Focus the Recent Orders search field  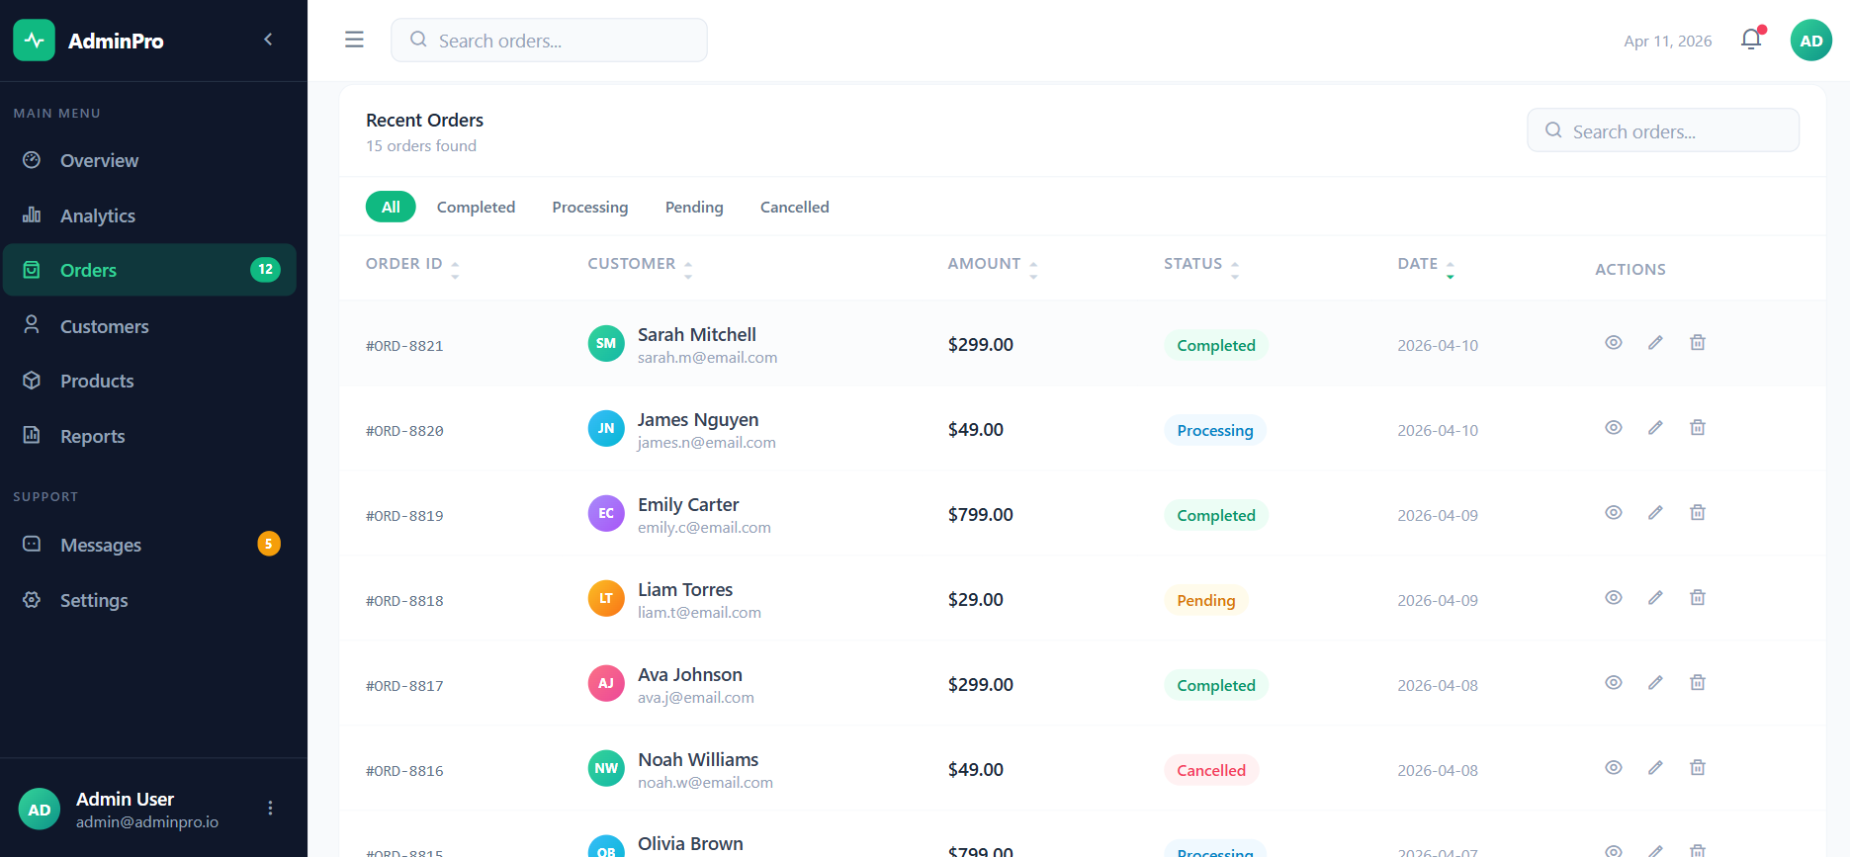[x=1663, y=130]
